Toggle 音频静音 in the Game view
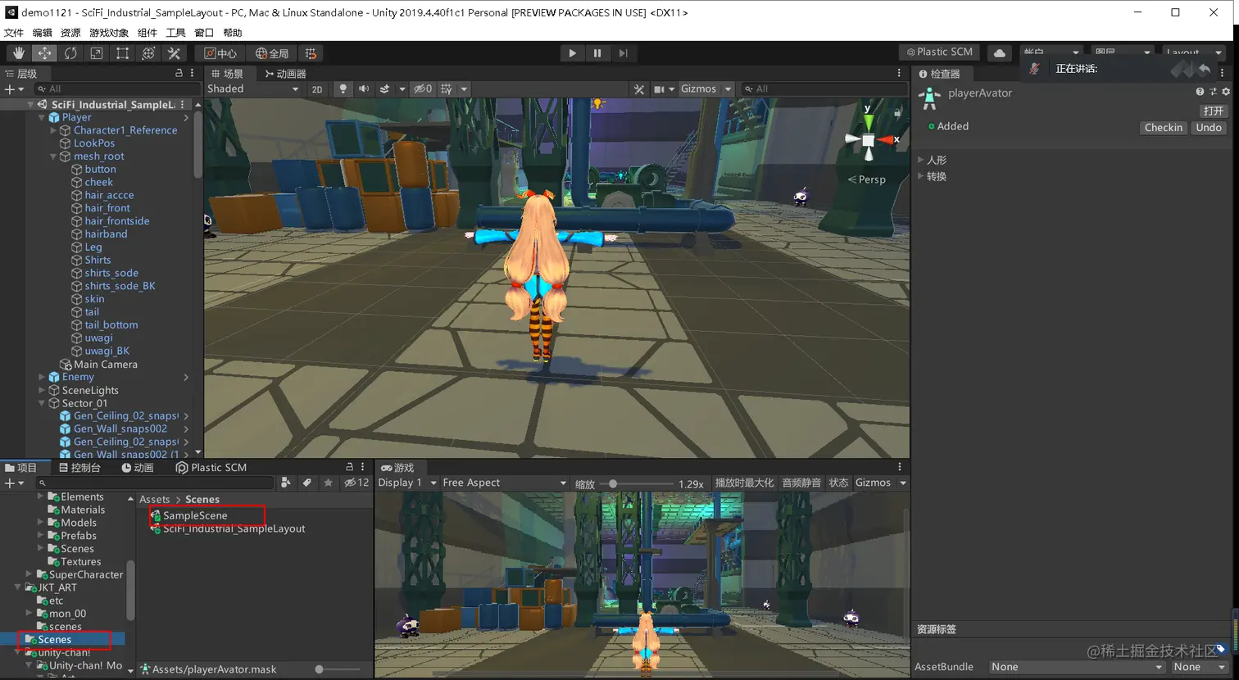1239x680 pixels. pyautogui.click(x=801, y=483)
